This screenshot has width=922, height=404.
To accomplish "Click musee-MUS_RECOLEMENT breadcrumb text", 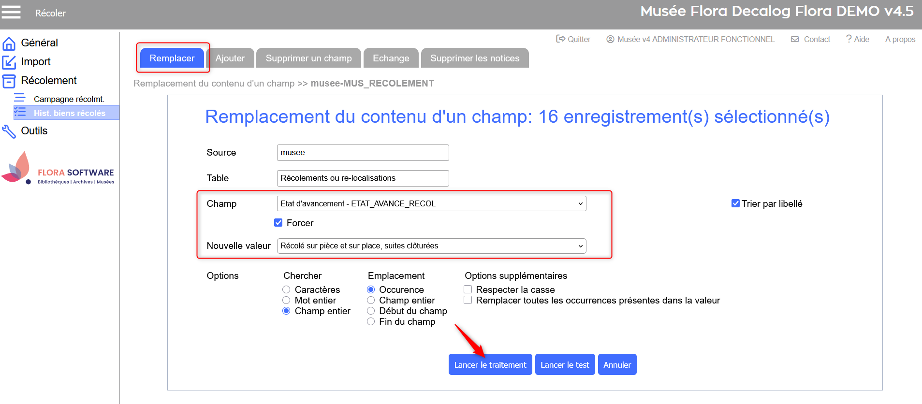I will tap(372, 83).
